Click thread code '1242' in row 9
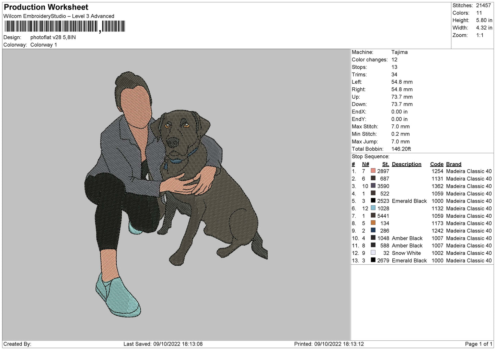Screen dimensions: 496x350 (437, 231)
